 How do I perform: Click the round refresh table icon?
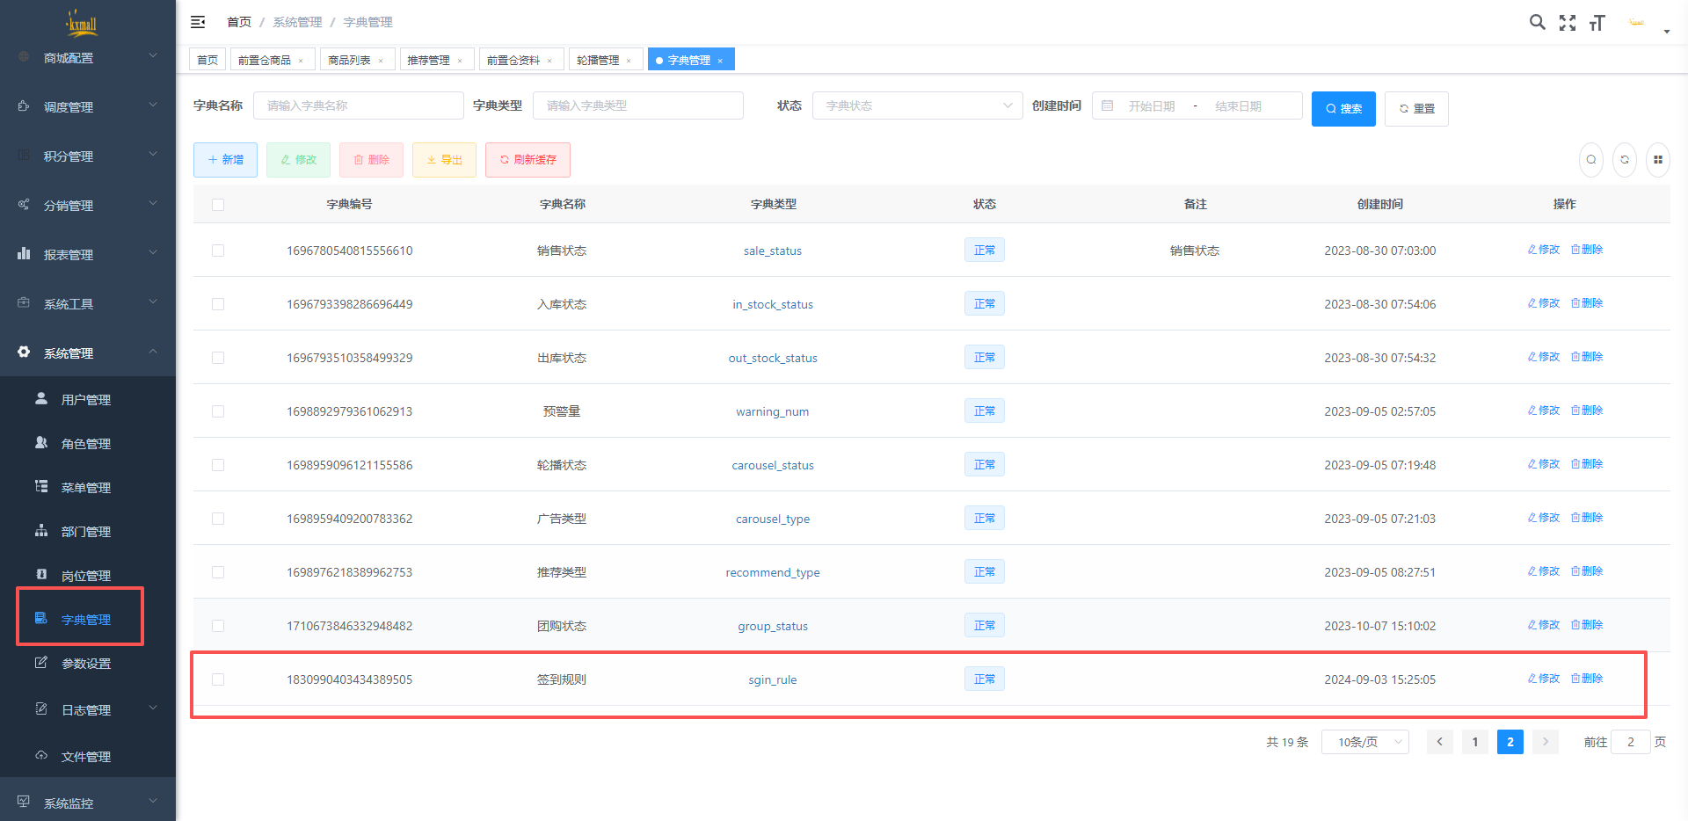[x=1624, y=160]
